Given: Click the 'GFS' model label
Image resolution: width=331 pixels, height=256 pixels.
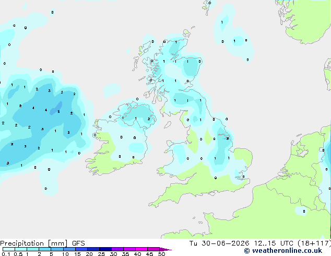Looking at the screenshot, I should 78,243.
